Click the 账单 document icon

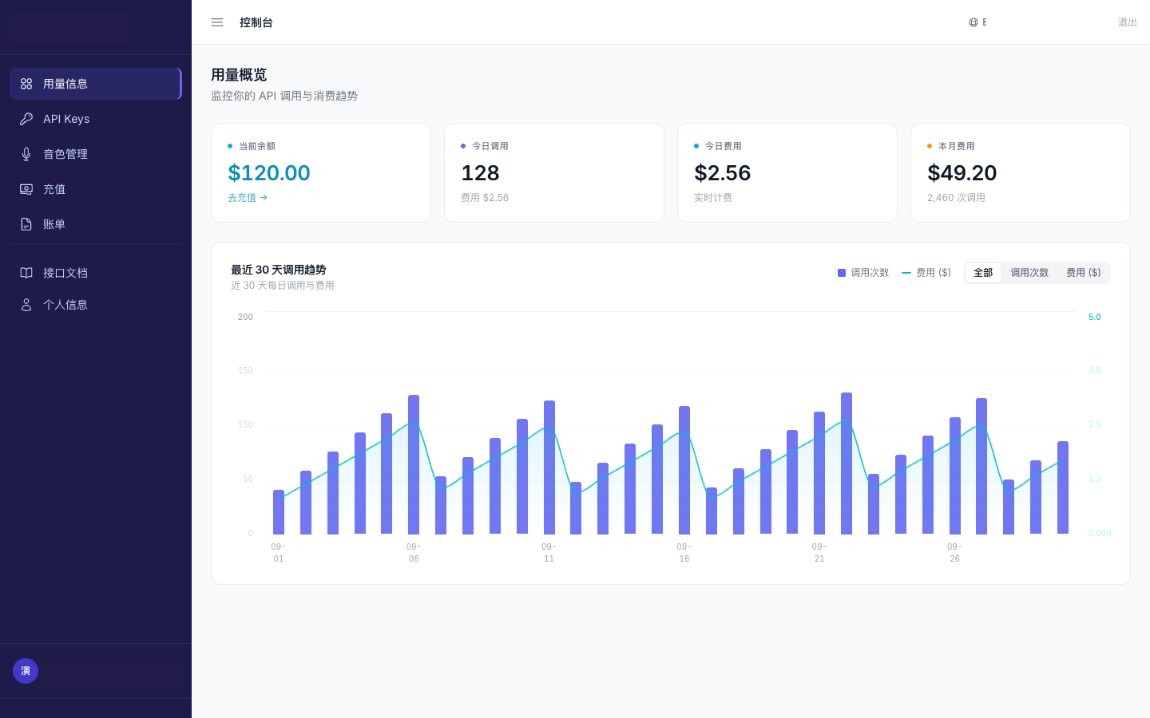[x=26, y=224]
